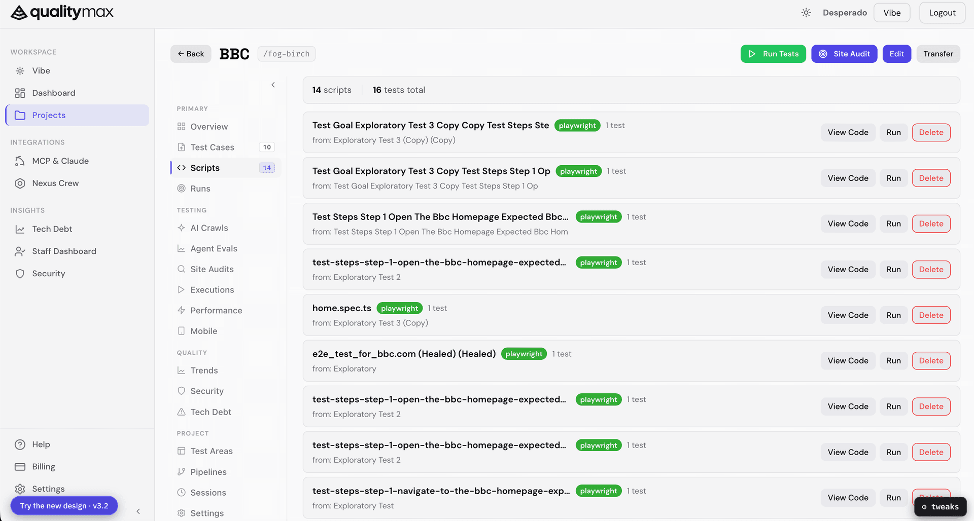Delete the home.spec.ts script
974x521 pixels.
click(931, 315)
